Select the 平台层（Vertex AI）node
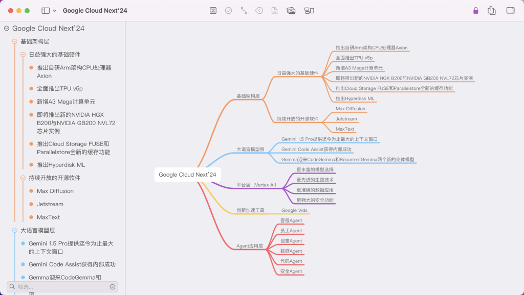524x295 pixels. [x=256, y=185]
